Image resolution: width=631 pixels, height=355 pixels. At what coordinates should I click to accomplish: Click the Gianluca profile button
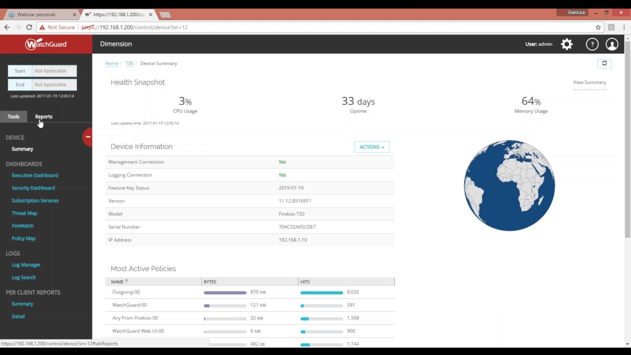coord(576,12)
